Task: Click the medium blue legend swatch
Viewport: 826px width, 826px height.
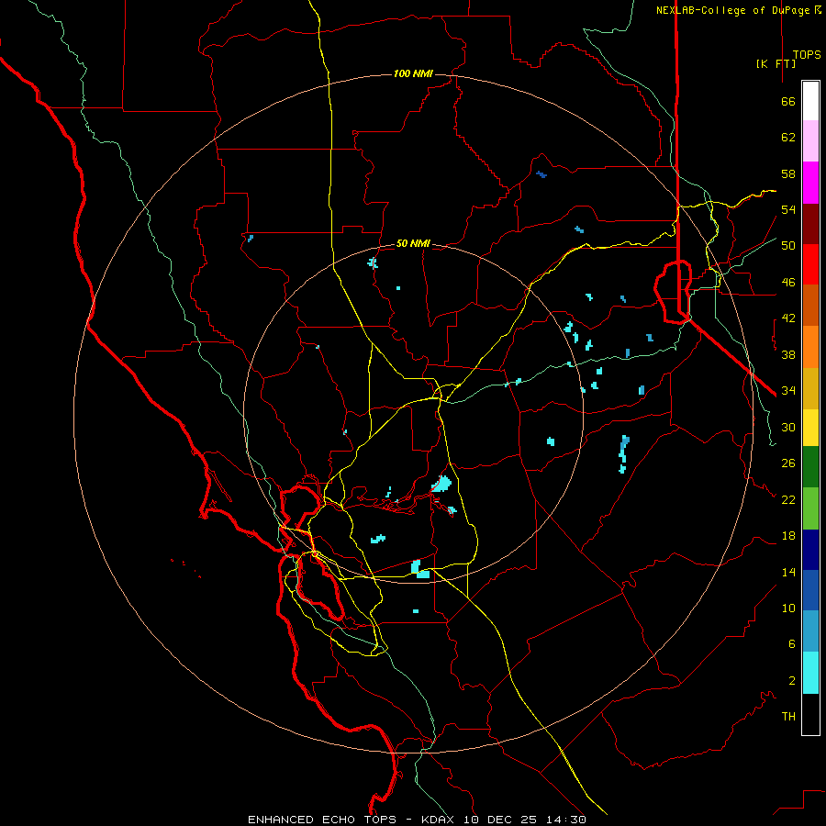Action: coord(810,590)
